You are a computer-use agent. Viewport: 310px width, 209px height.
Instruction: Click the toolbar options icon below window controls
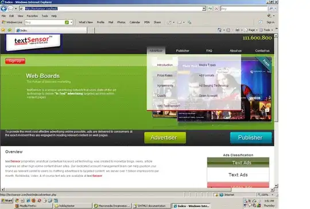(269, 16)
